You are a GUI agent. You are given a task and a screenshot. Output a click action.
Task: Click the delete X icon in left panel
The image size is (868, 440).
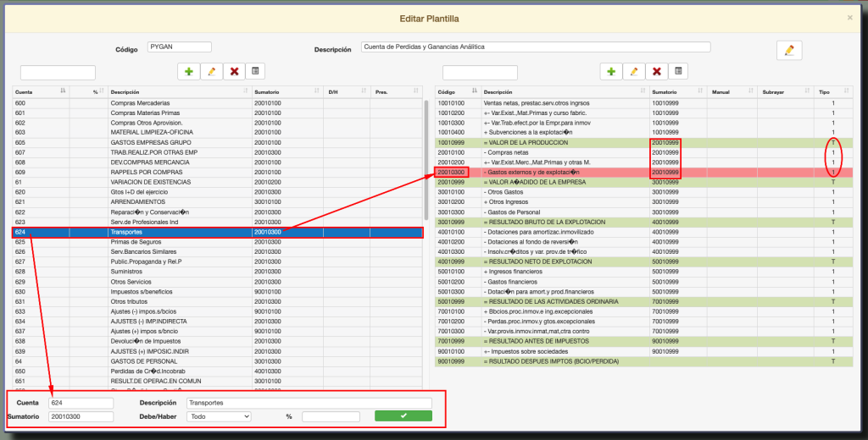pyautogui.click(x=234, y=72)
